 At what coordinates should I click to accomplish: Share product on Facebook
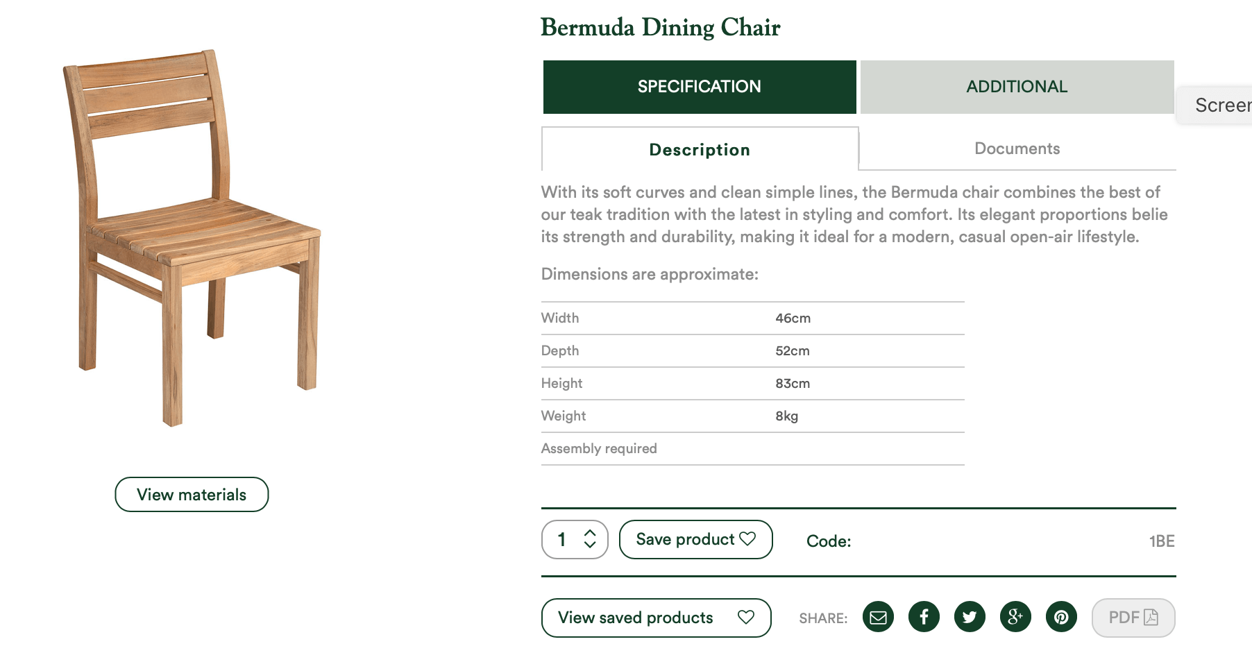pyautogui.click(x=924, y=617)
